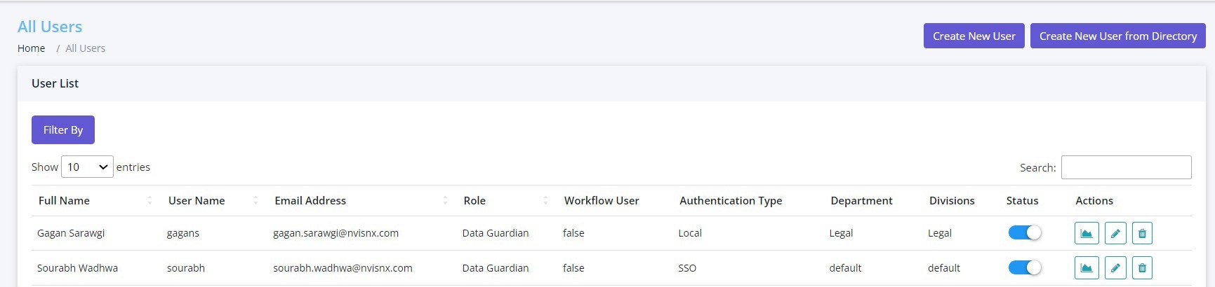Sort table by Full Name arrows

(150, 201)
